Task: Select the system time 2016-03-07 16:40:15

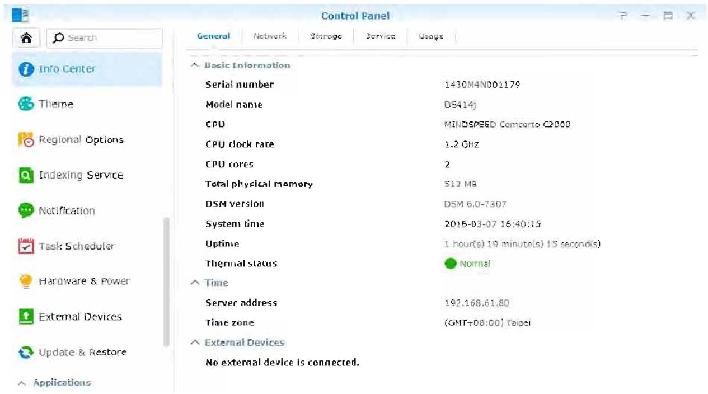Action: coord(493,224)
